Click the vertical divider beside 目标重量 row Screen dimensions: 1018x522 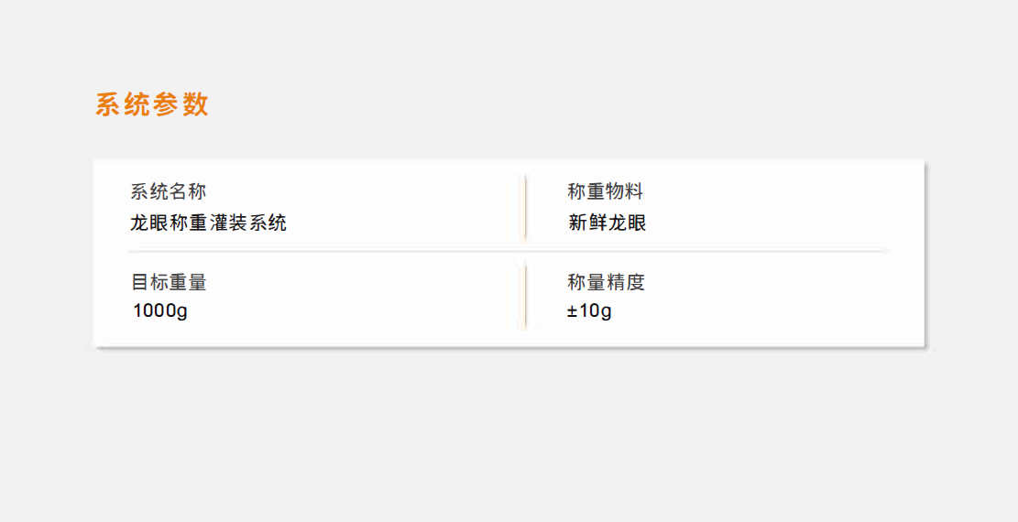pos(525,297)
